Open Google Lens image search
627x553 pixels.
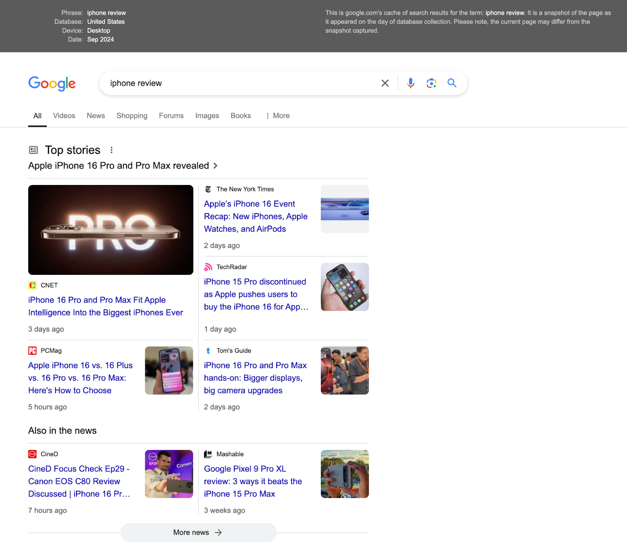[431, 83]
